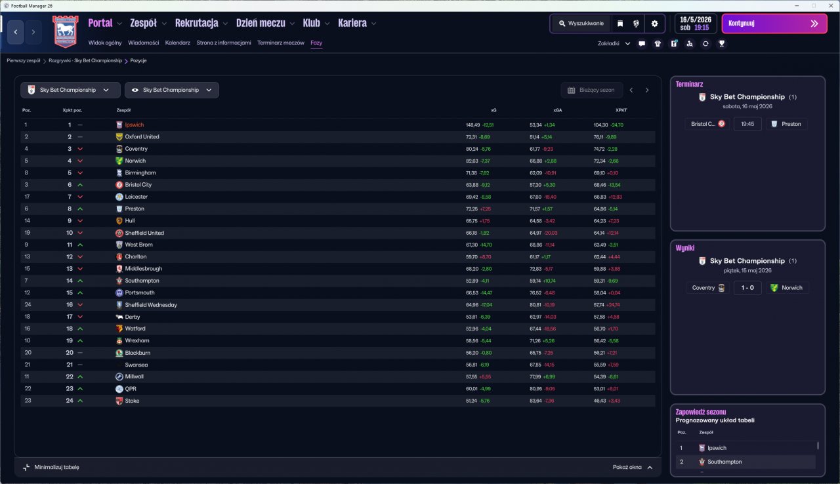Screen dimensions: 840x484
Task: Click the Kontynuuj button
Action: 774,24
